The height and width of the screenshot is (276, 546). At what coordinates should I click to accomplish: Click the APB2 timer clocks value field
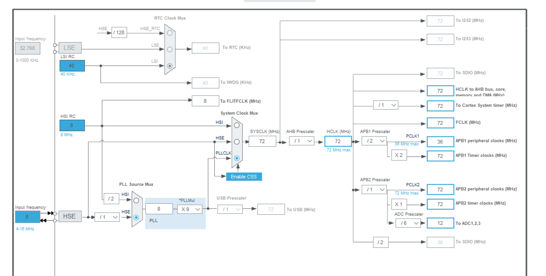[x=440, y=204]
